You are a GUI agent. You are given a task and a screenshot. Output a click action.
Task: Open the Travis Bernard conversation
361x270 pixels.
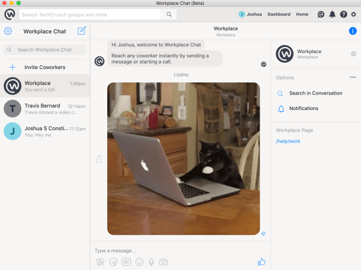pyautogui.click(x=45, y=108)
